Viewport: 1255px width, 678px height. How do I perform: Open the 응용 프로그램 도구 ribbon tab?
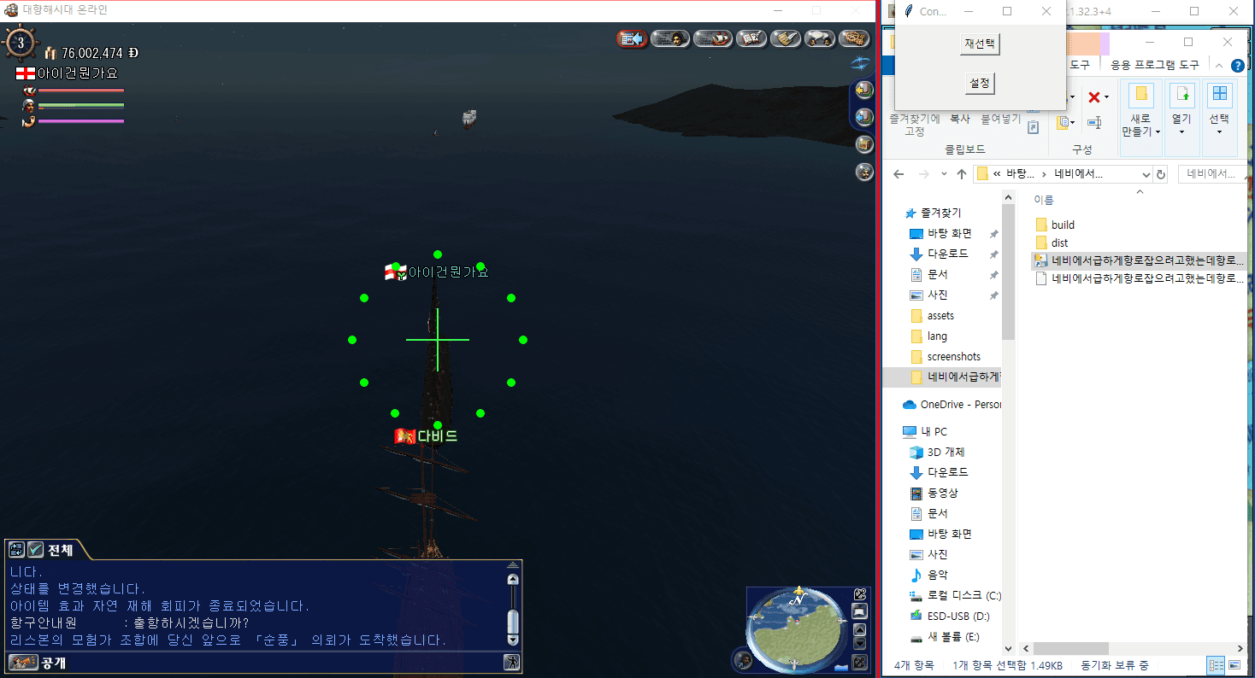tap(1154, 65)
